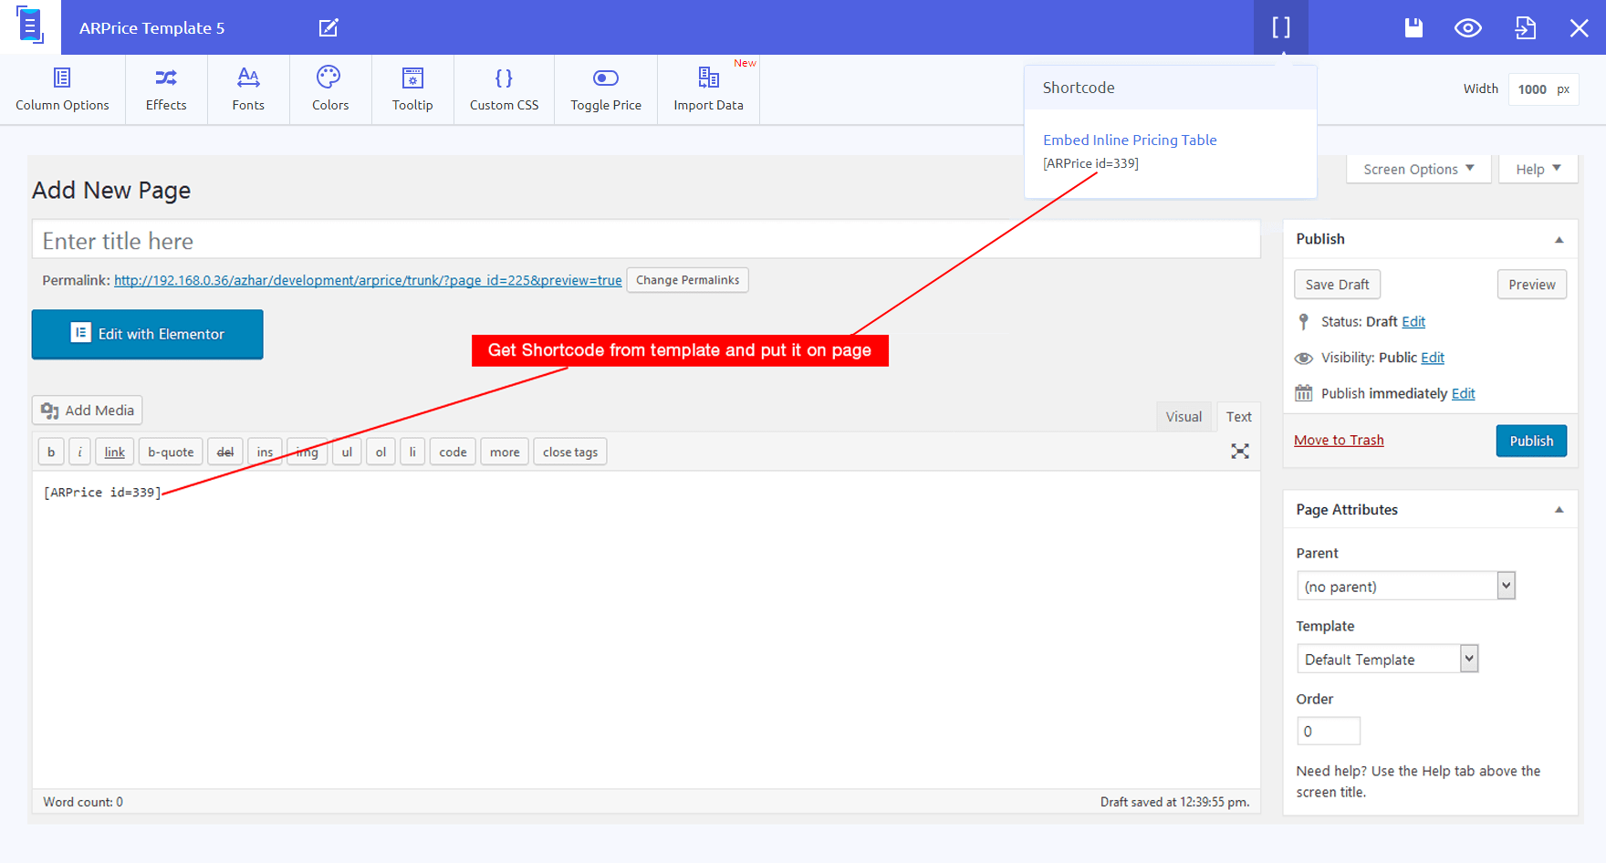Click the Preview button in Publish box

1532,285
